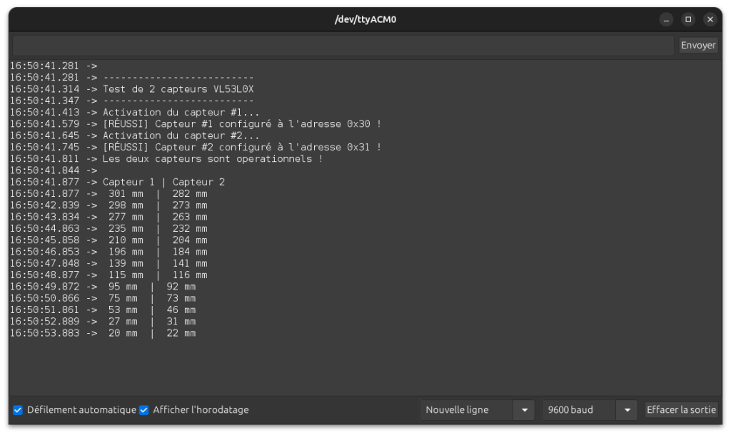Click line 'Activation du capteur #2...'
The width and height of the screenshot is (731, 435).
tap(181, 135)
